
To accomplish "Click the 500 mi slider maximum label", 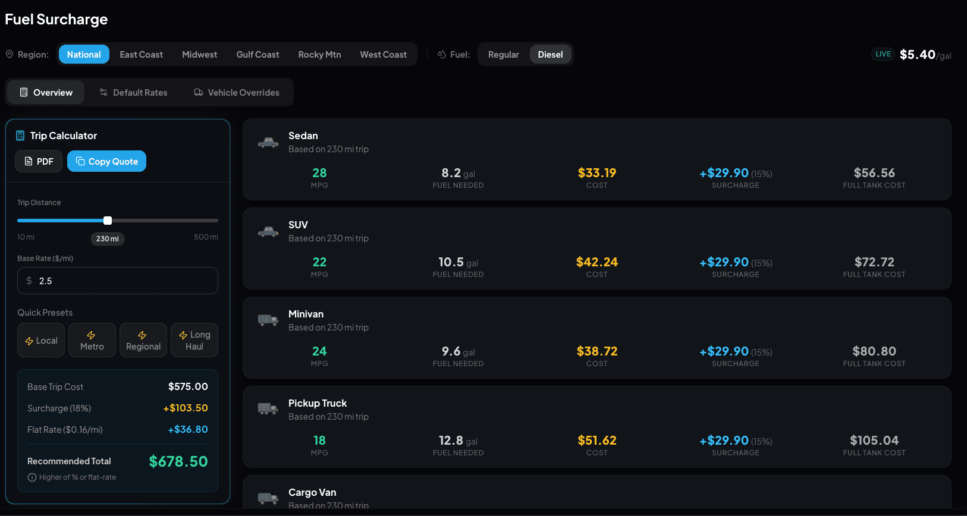I will tap(206, 237).
